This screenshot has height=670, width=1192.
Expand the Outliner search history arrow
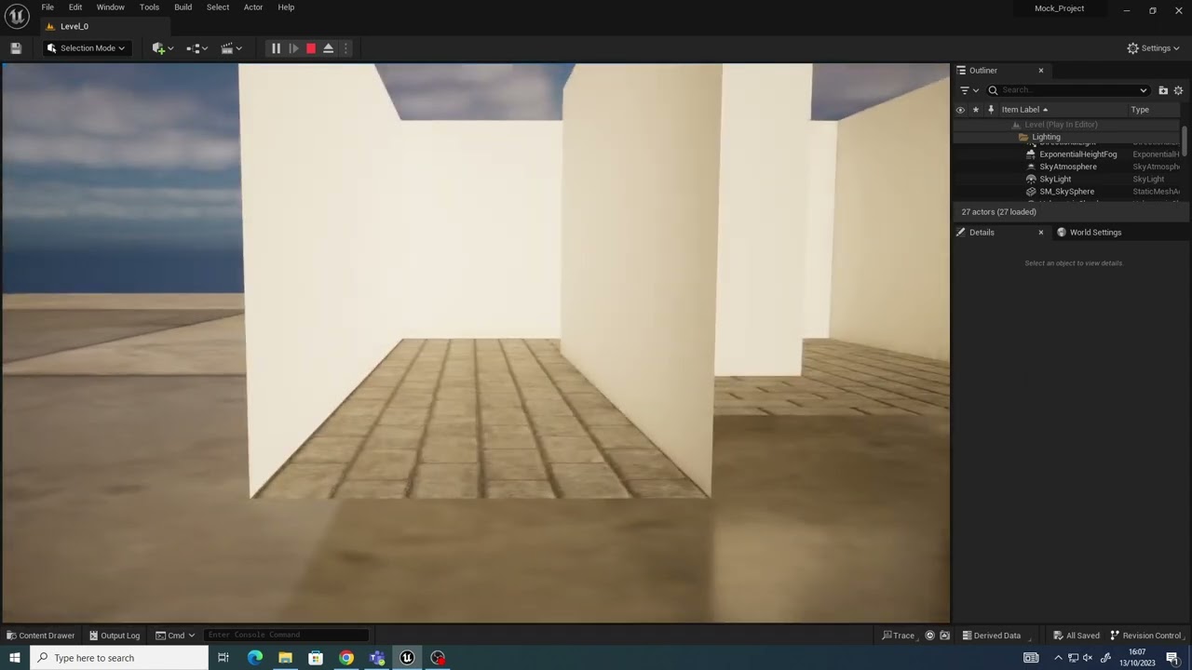(1144, 90)
